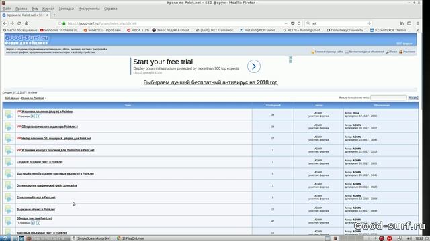Open the icy text in Paint.net topic
Viewport: 430px width, 241px height.
coord(40,162)
